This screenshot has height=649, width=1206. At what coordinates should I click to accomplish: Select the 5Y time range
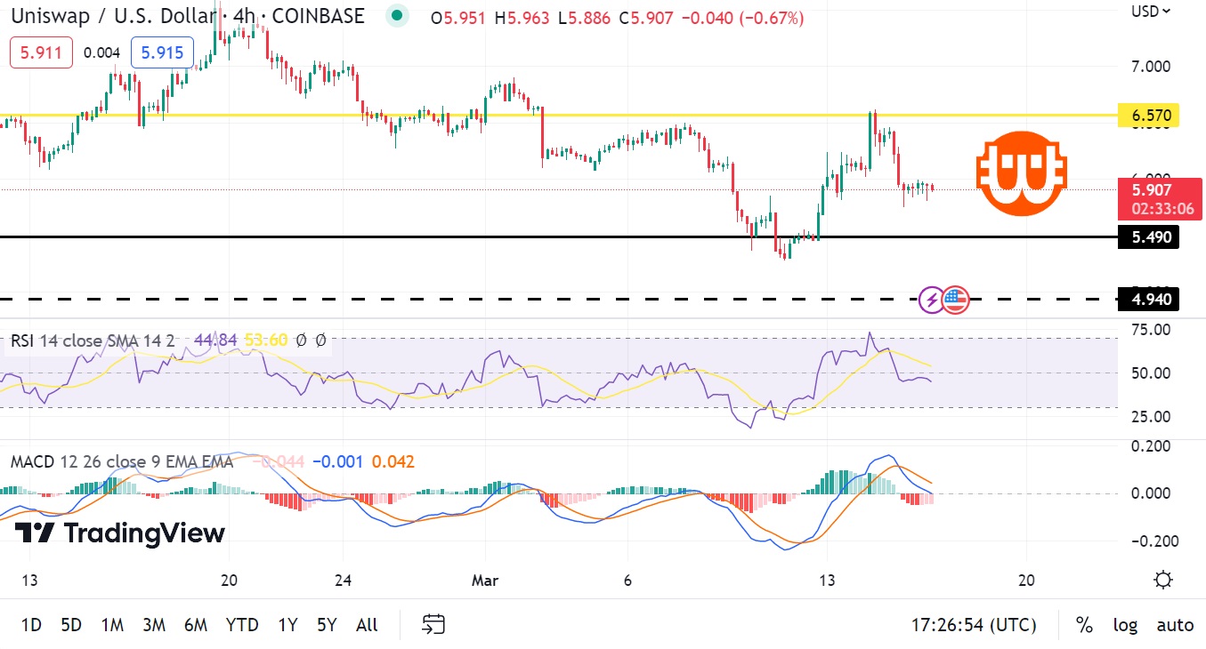327,625
